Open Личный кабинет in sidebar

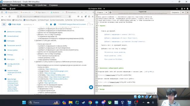tap(11, 36)
